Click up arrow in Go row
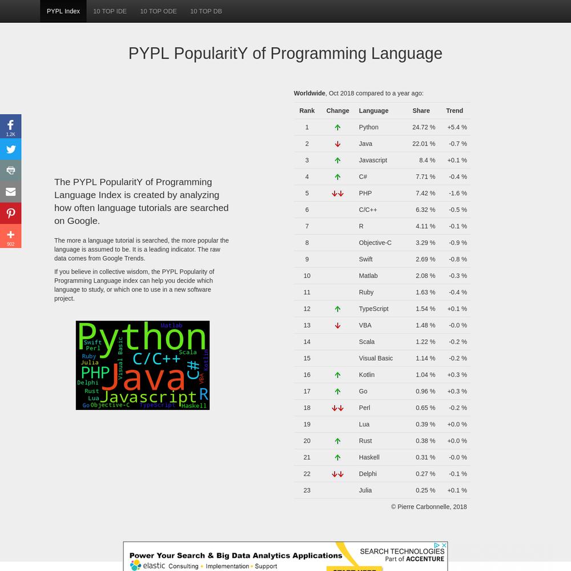 [x=337, y=392]
